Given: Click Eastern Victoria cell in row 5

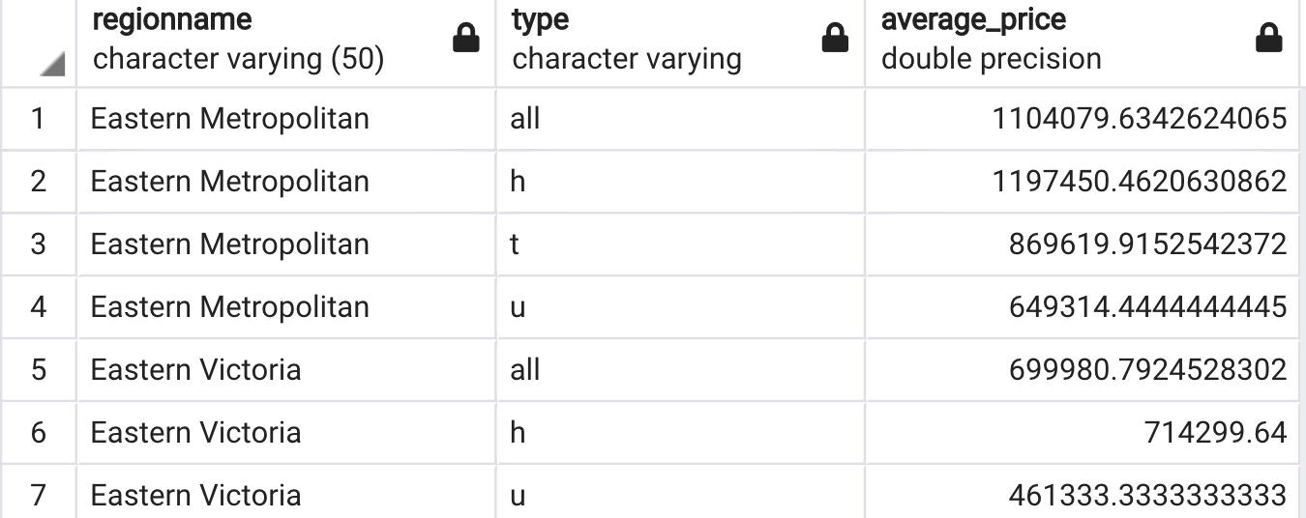Looking at the screenshot, I should tap(195, 370).
